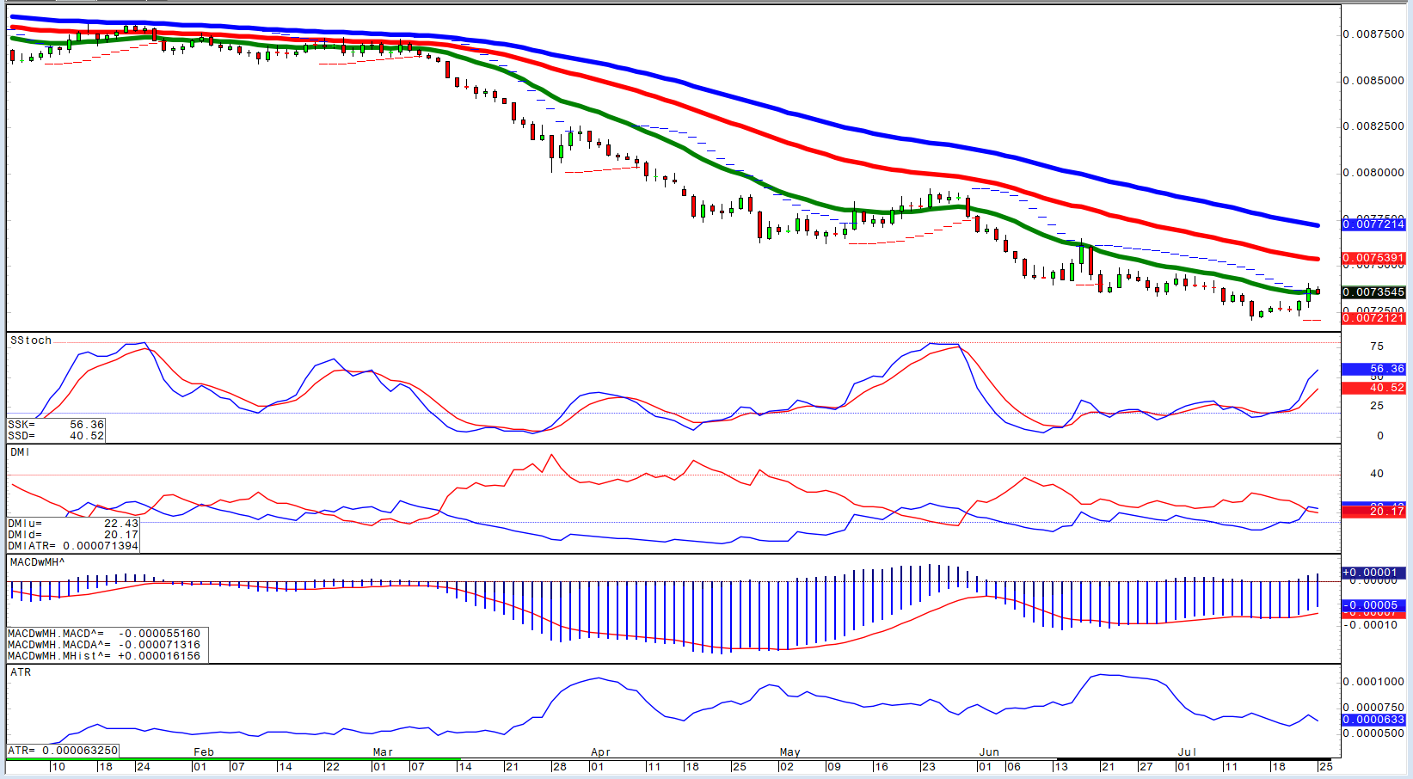Click the blue 0.0077214 price tag
The image size is (1413, 779).
click(1373, 224)
